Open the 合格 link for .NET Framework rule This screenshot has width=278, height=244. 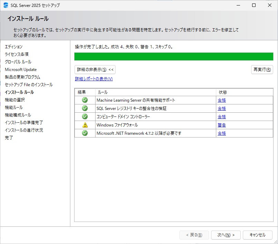click(x=221, y=133)
